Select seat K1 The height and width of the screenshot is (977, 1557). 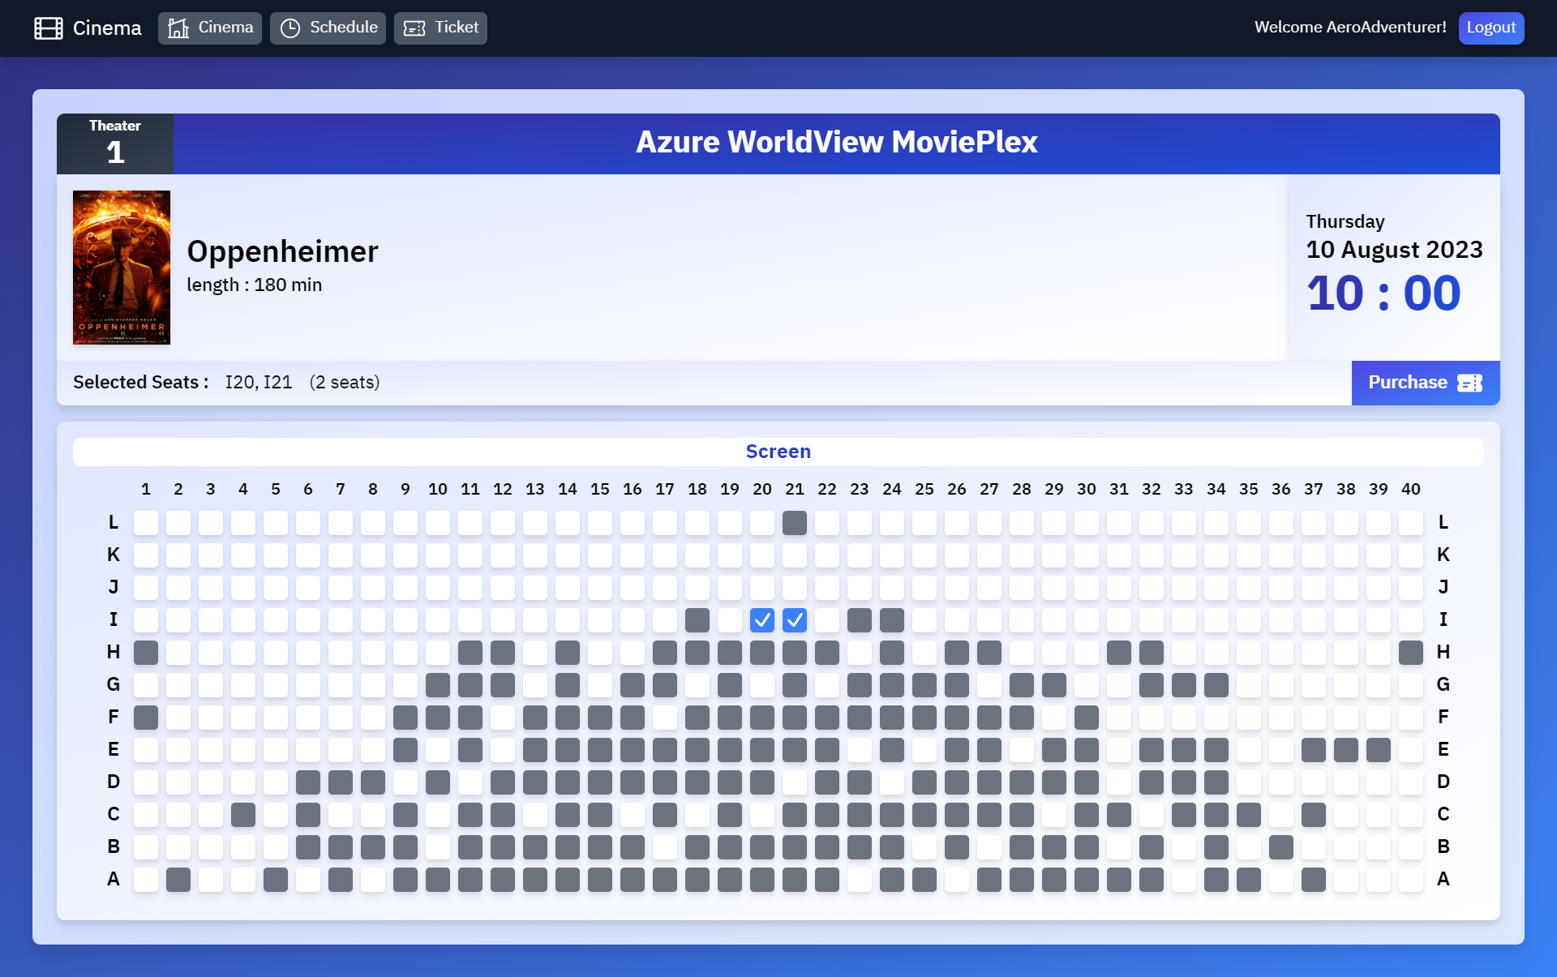pos(146,555)
